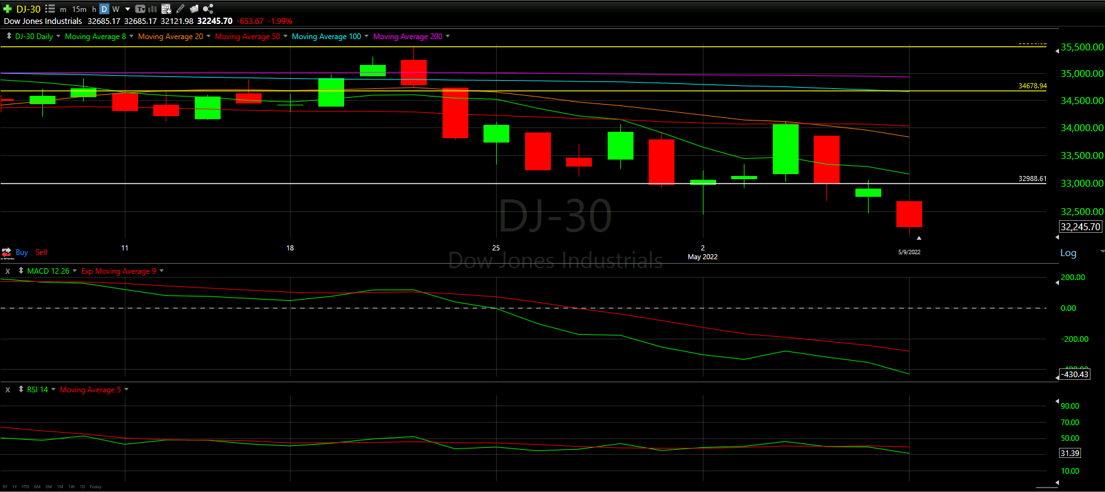Click the reorder arrows icon next to DJ-30 Daily

click(x=9, y=36)
